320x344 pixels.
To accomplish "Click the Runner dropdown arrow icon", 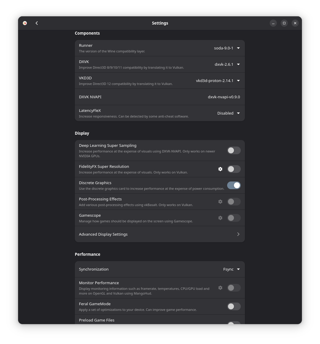I will pyautogui.click(x=238, y=48).
